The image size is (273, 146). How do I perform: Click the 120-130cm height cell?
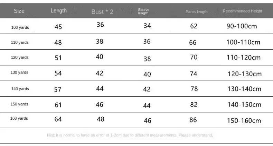[x=245, y=74]
